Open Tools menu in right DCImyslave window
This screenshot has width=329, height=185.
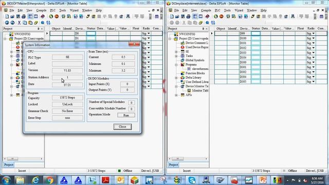click(227, 10)
